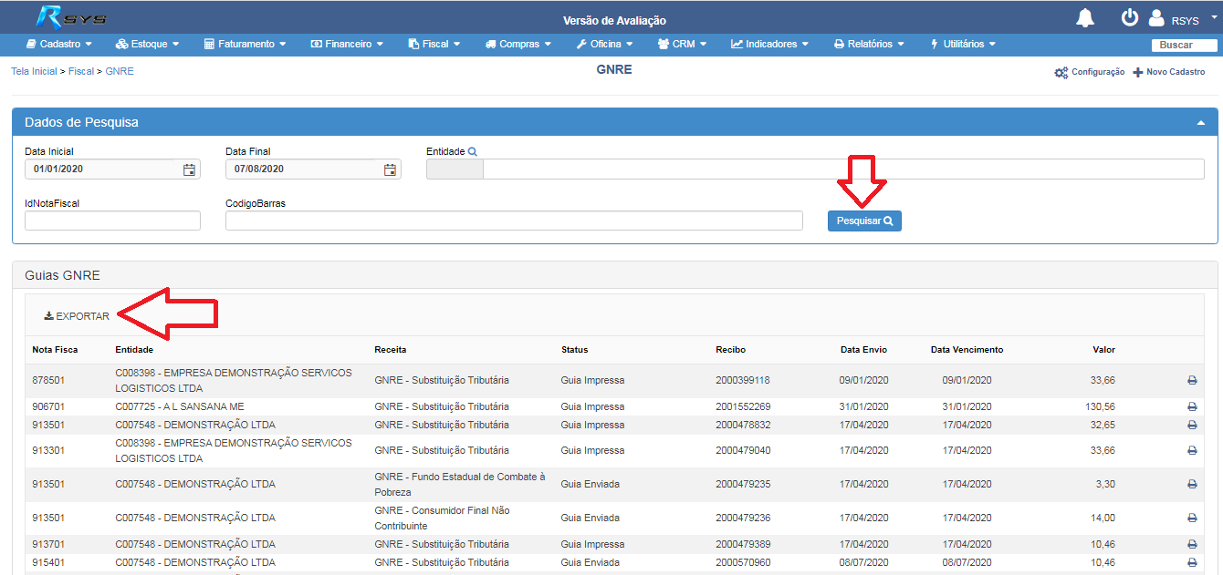Create a Novo Cadastro

(x=1168, y=72)
